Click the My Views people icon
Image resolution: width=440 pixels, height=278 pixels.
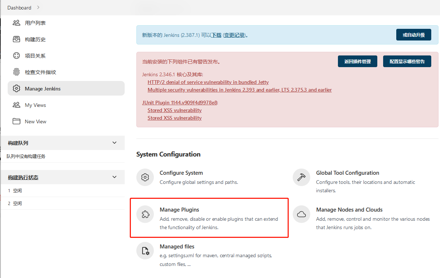click(16, 105)
